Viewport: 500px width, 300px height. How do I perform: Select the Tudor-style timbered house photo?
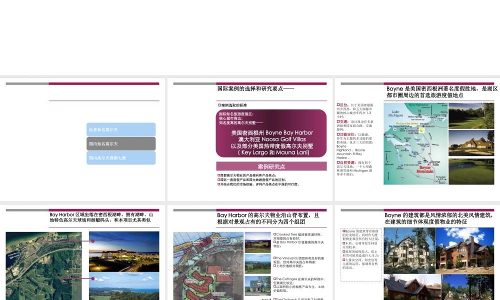tap(409, 250)
